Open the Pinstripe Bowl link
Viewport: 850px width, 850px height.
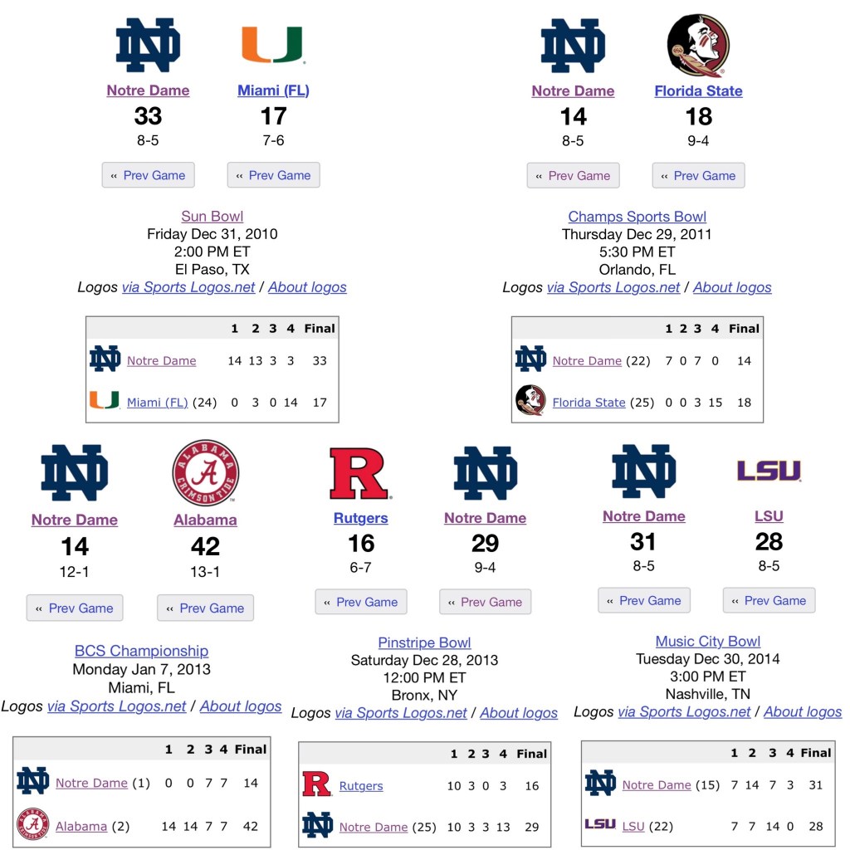424,642
